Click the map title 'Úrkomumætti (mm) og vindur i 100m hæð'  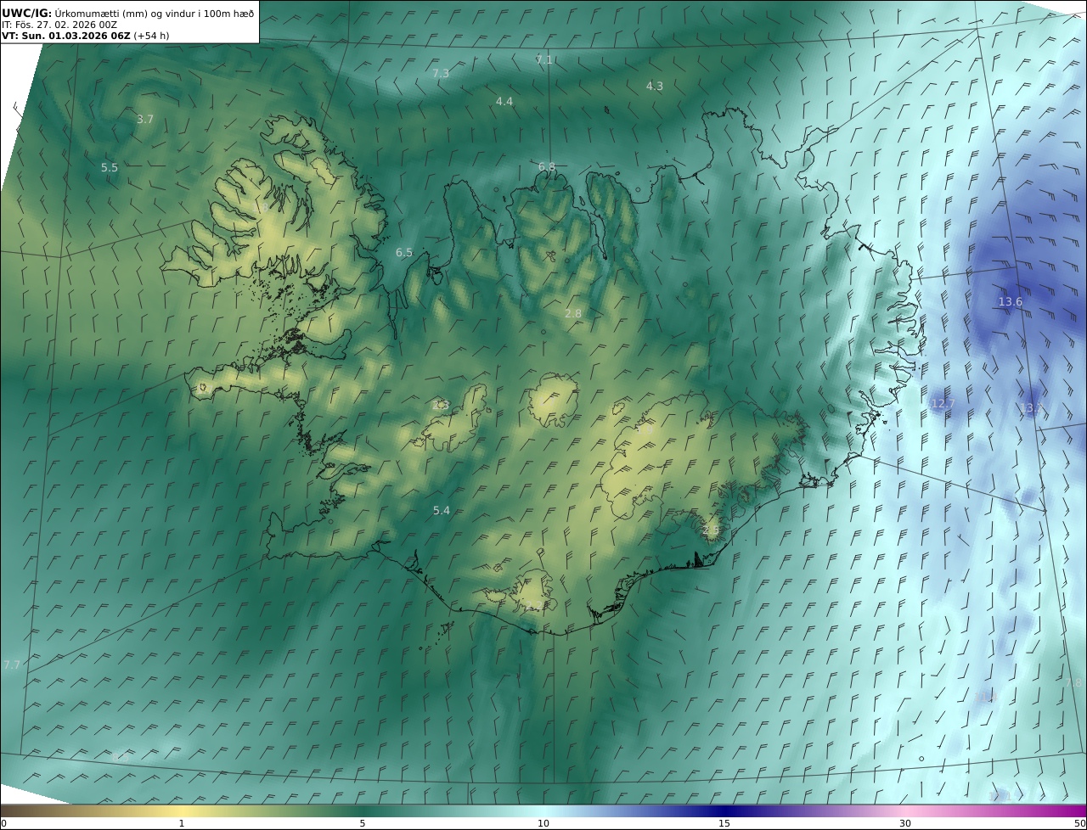[154, 13]
